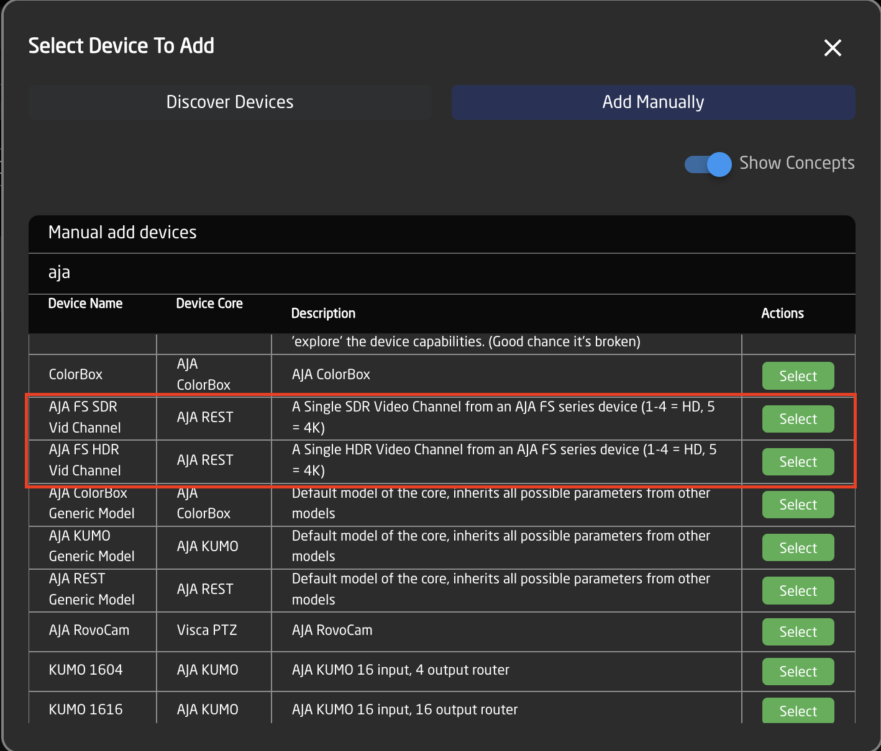
Task: Click the KUMO 16 input, 4 output description
Action: (x=401, y=670)
